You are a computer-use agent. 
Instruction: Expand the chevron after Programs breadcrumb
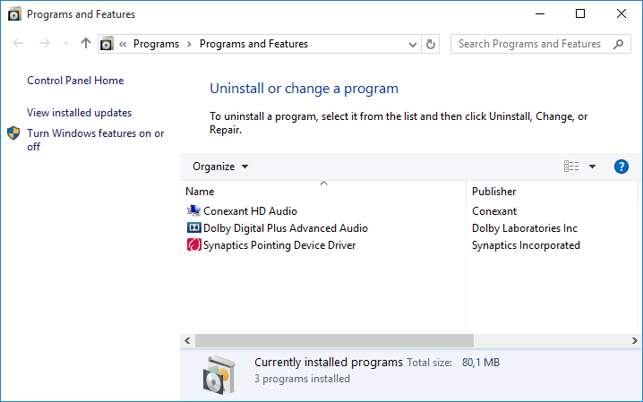[189, 44]
